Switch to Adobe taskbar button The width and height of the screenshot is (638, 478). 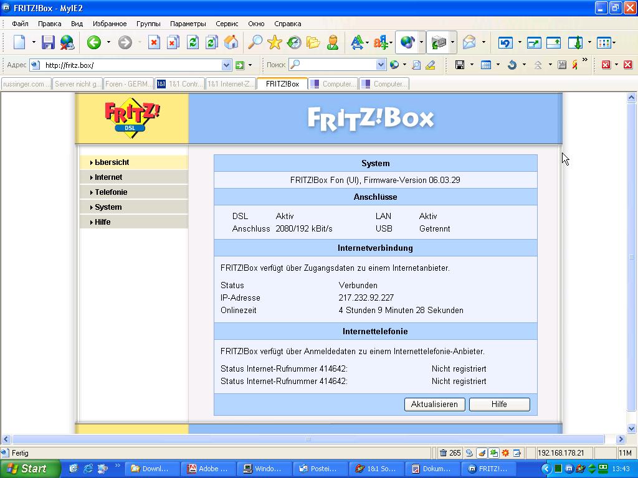tap(209, 469)
